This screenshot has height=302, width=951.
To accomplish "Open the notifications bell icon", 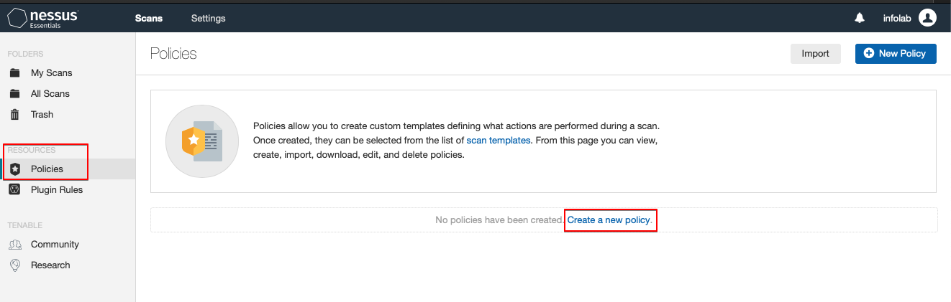I will tap(860, 19).
